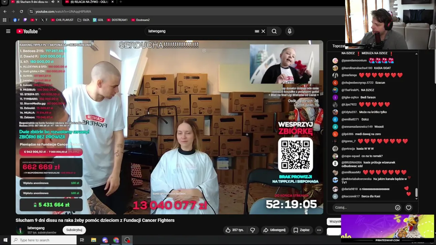This screenshot has height=245, width=436.
Task: Open more actions three-dot menu under video
Action: (x=319, y=230)
